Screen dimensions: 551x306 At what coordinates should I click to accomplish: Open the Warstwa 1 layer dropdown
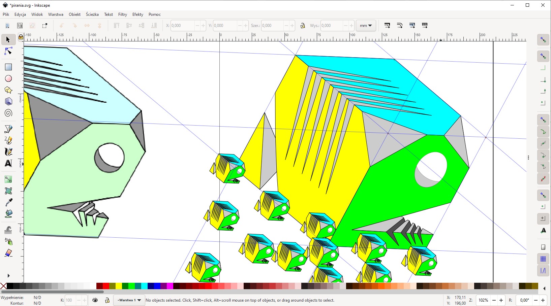click(x=129, y=300)
